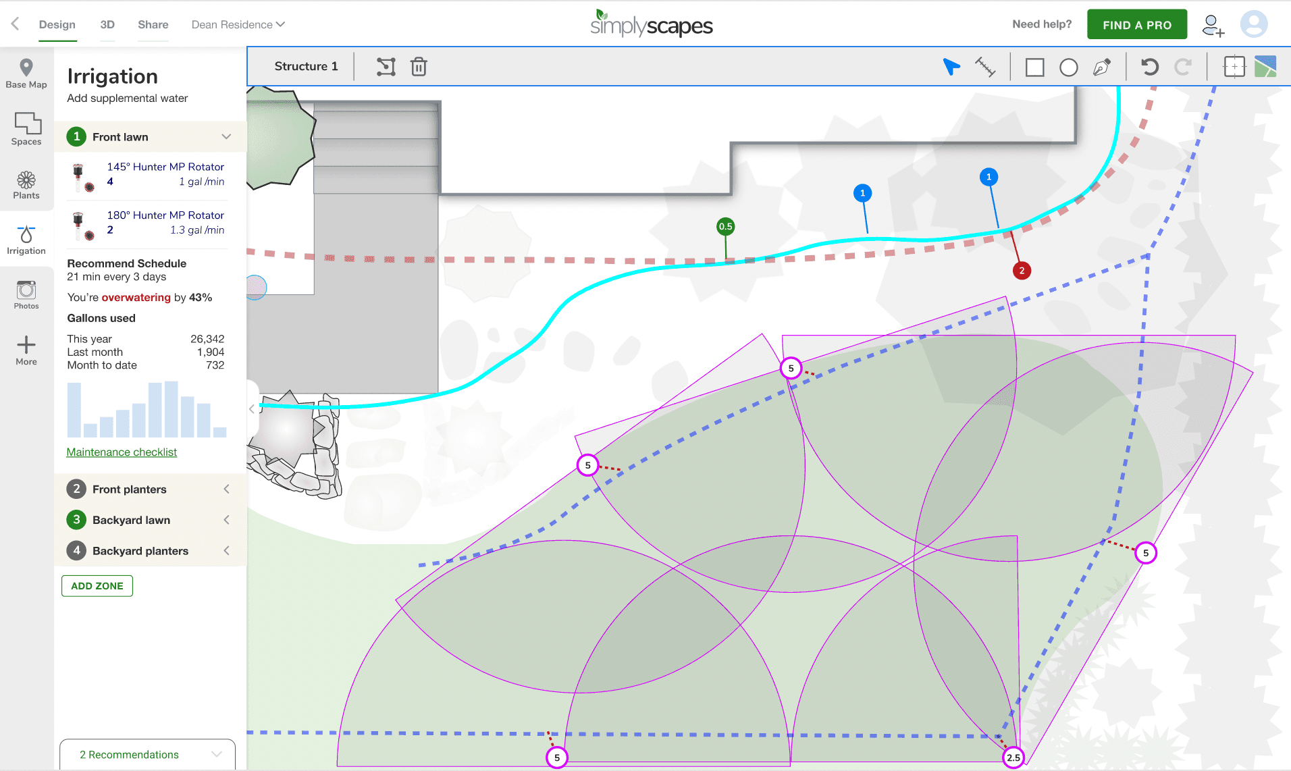Select the red sprinkler marker labeled 2

[1022, 271]
